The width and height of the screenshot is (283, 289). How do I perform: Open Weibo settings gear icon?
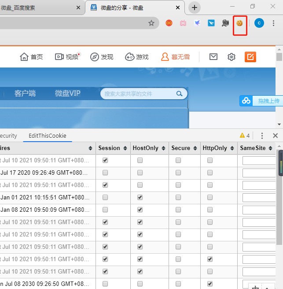click(232, 57)
